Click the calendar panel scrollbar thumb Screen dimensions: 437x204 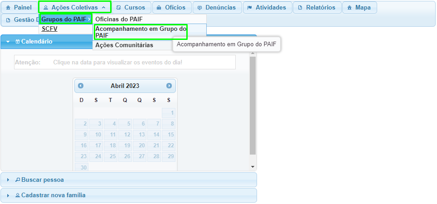click(253, 106)
